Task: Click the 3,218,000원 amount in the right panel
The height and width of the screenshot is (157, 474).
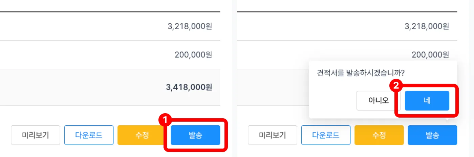Action: 427,26
